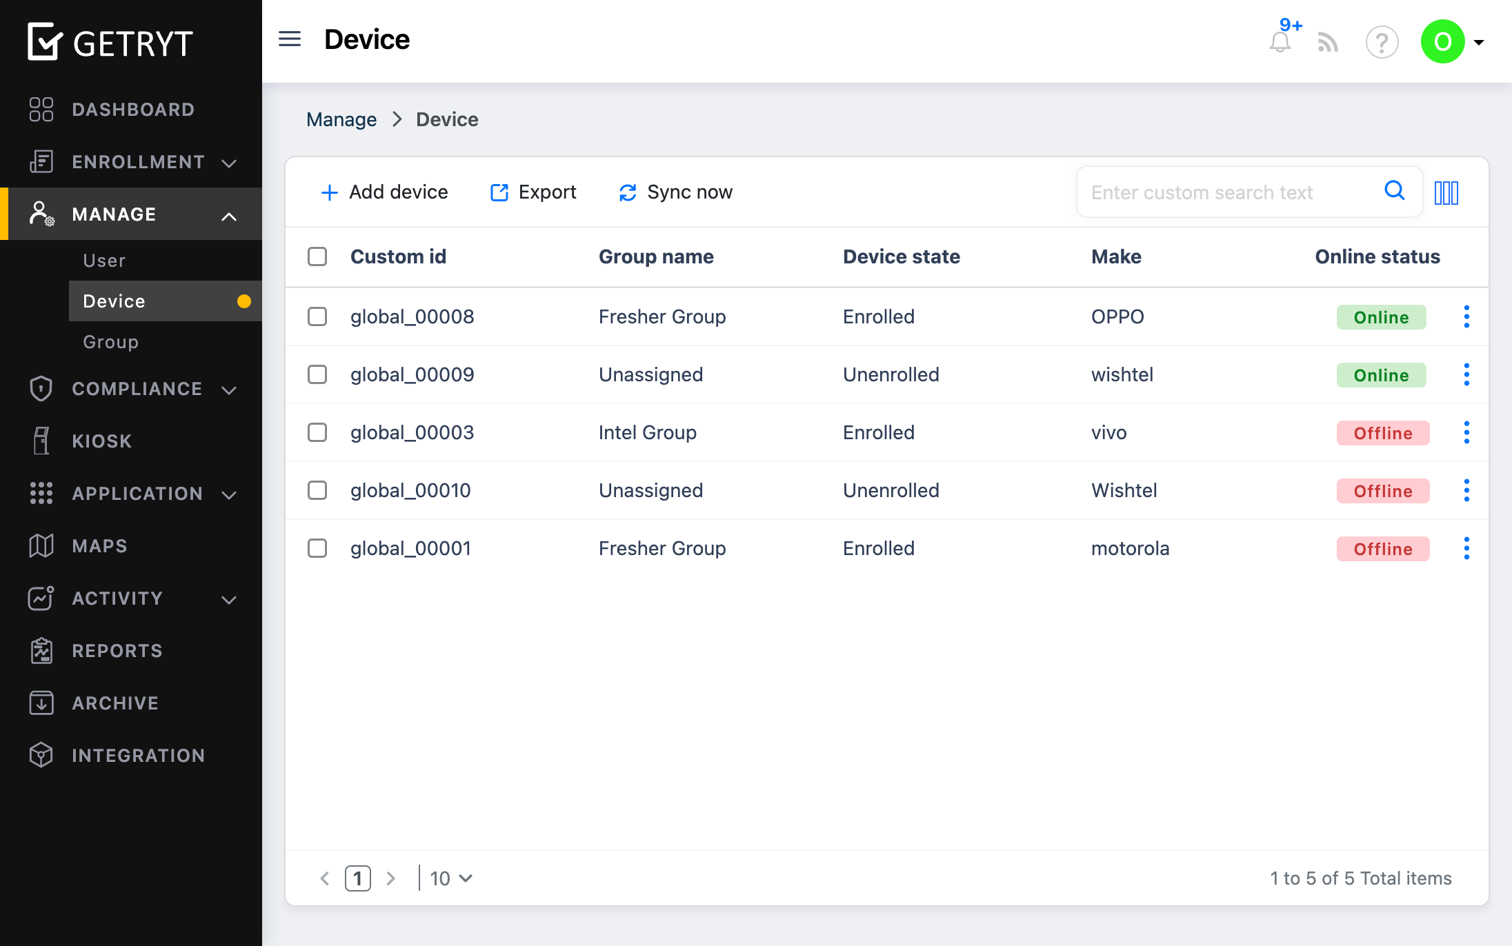Open the Integration section

(131, 755)
